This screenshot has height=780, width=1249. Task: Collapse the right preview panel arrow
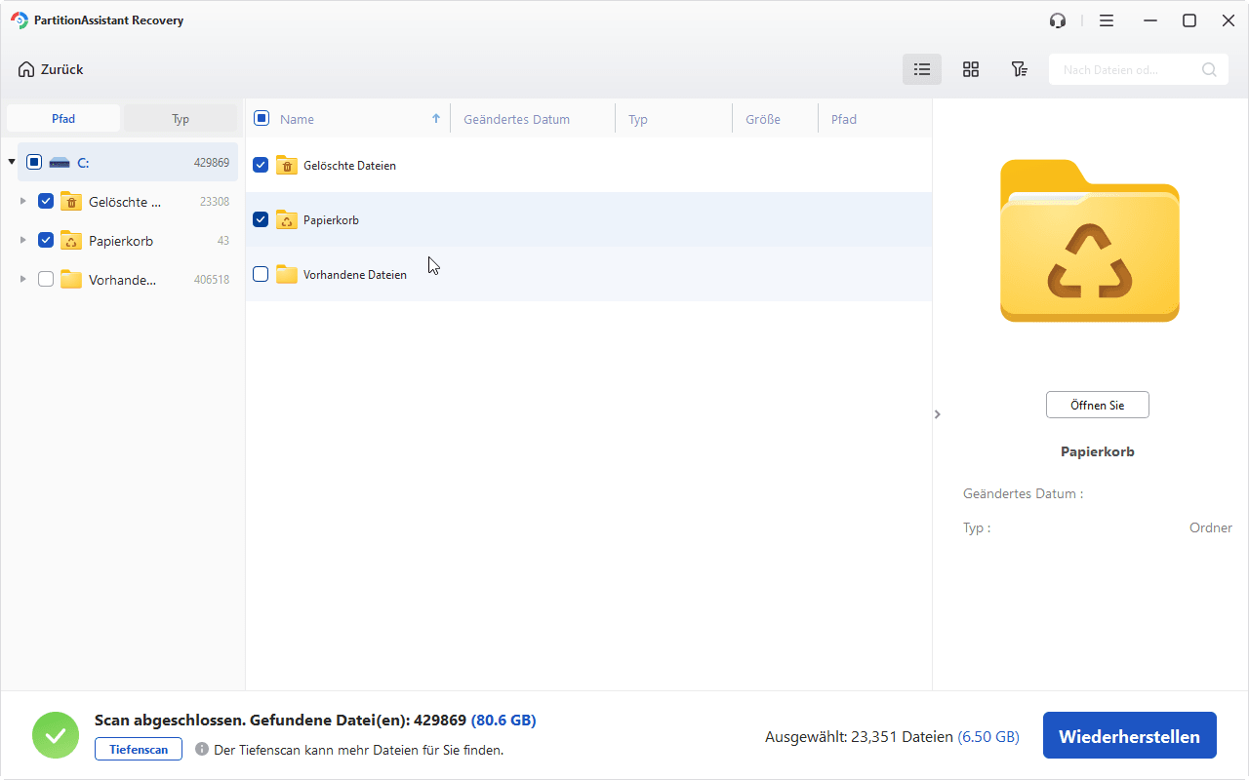coord(938,414)
